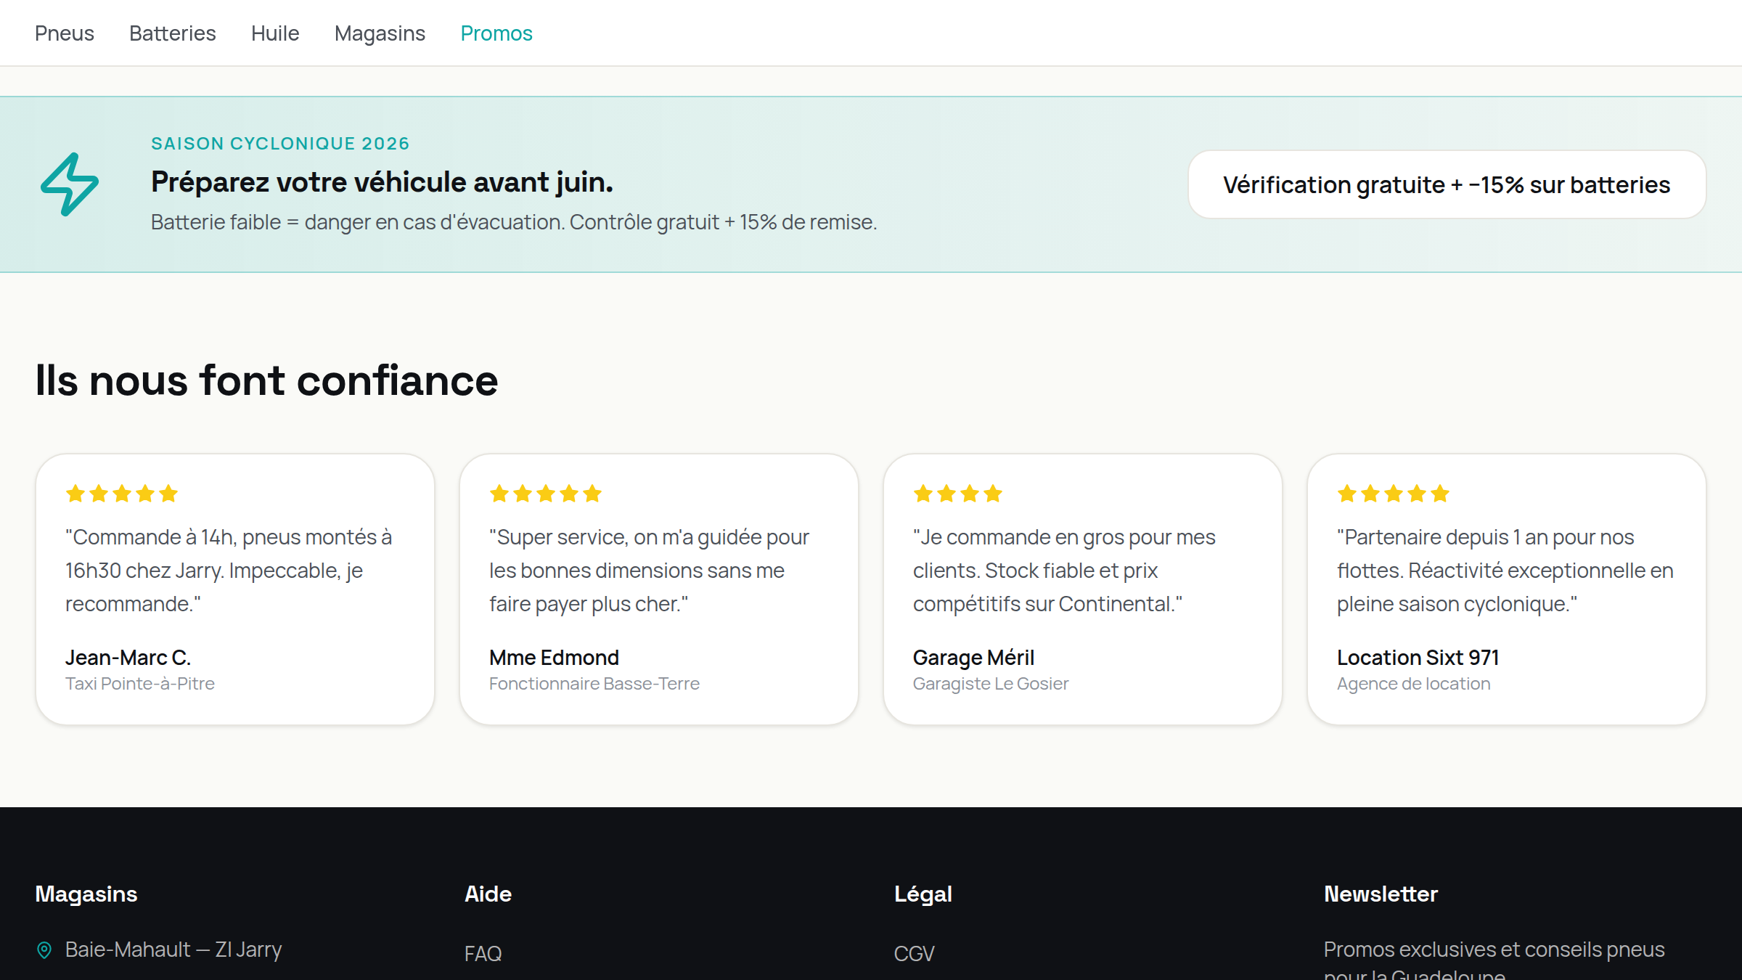Click the Vérification gratuite + −15% sur batteries button
The image size is (1742, 980).
tap(1447, 184)
